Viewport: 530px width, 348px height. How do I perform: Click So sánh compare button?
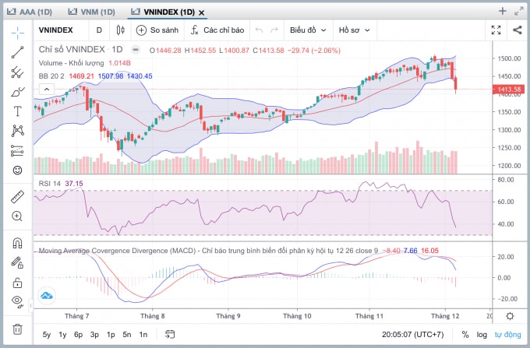click(157, 30)
